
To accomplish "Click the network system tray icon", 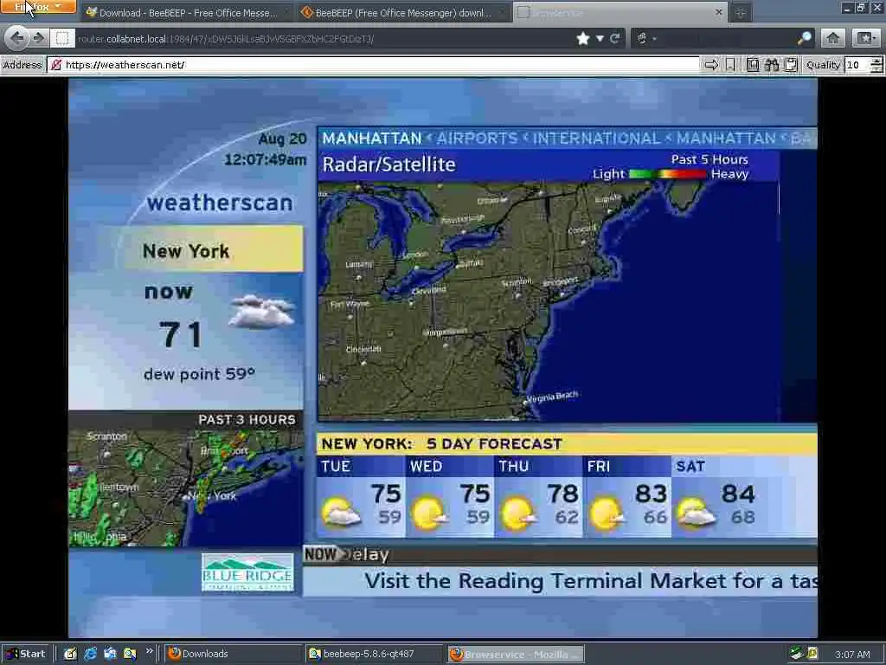I will 796,654.
